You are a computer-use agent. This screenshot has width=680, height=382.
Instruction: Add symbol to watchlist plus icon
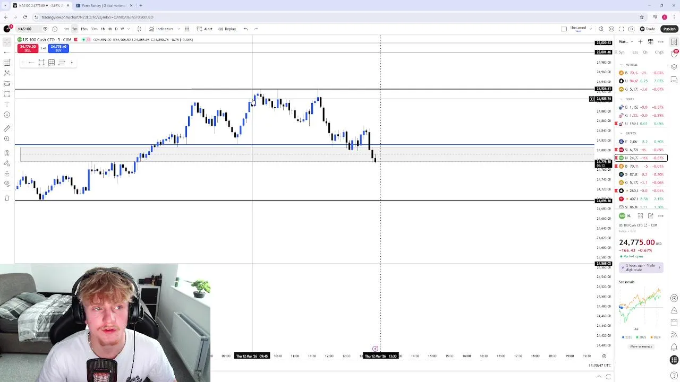coord(641,41)
